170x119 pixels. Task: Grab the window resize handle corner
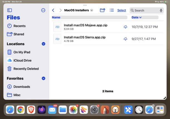coord(165,98)
